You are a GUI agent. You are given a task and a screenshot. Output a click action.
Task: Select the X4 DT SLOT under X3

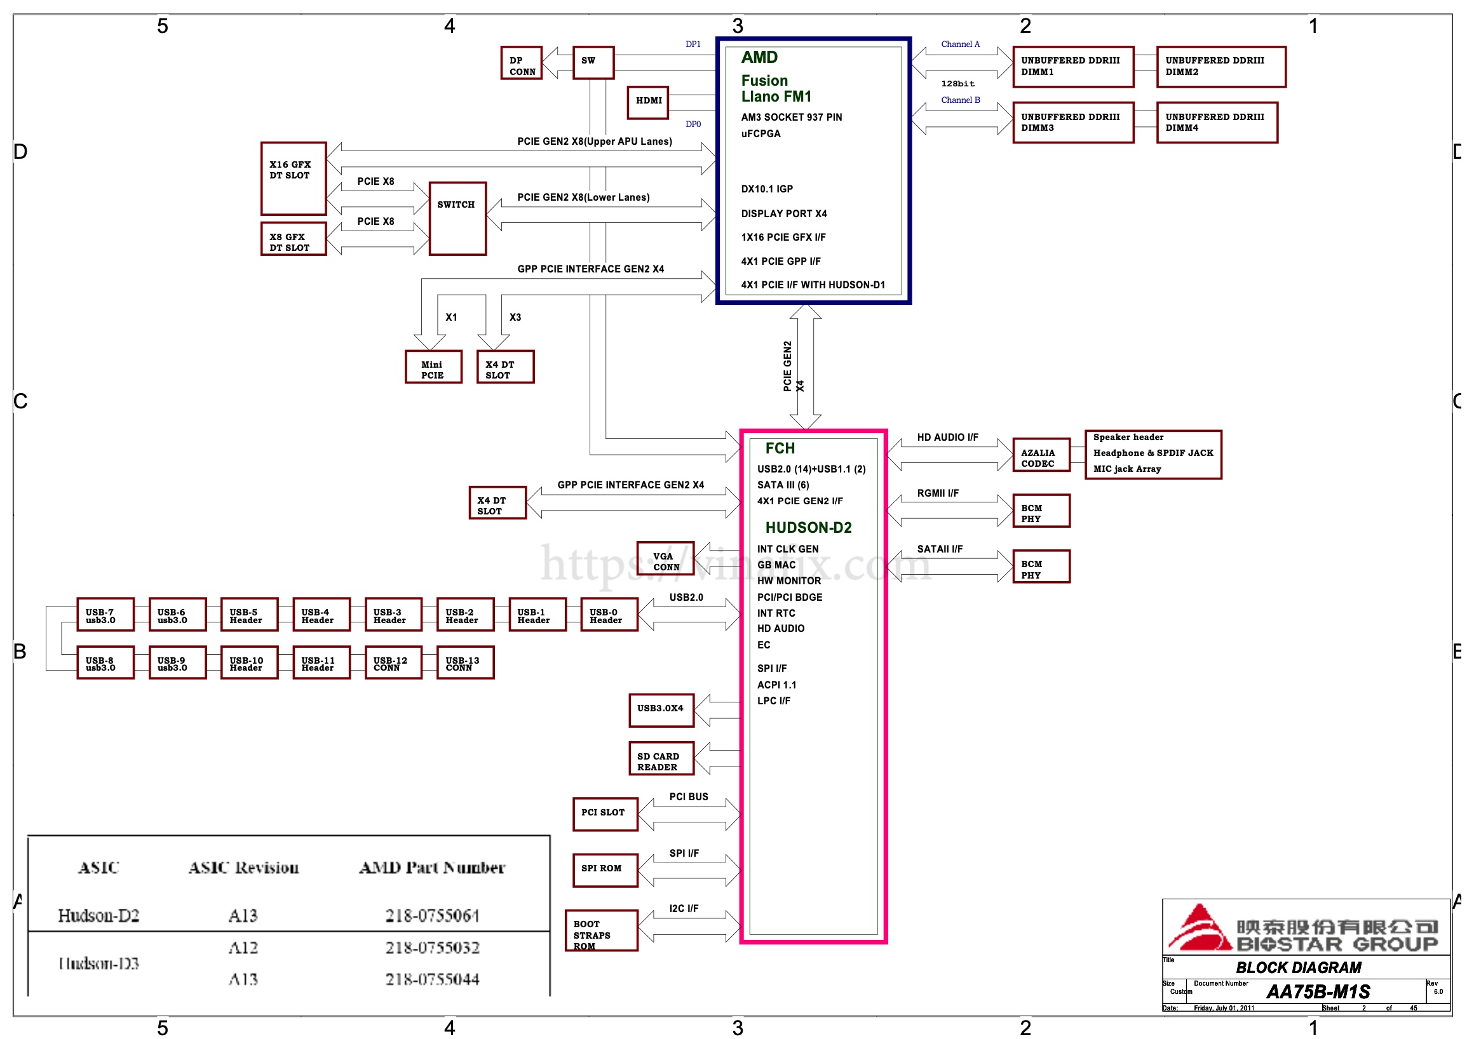505,366
